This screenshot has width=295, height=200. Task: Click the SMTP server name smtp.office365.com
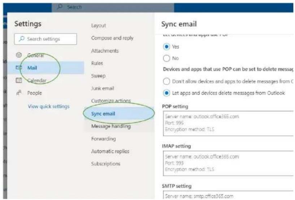(213, 196)
